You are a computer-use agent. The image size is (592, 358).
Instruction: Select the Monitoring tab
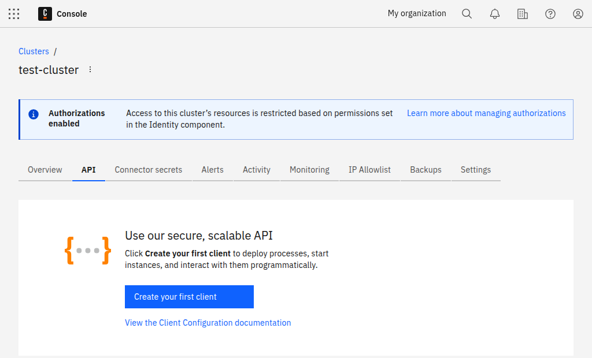[309, 170]
